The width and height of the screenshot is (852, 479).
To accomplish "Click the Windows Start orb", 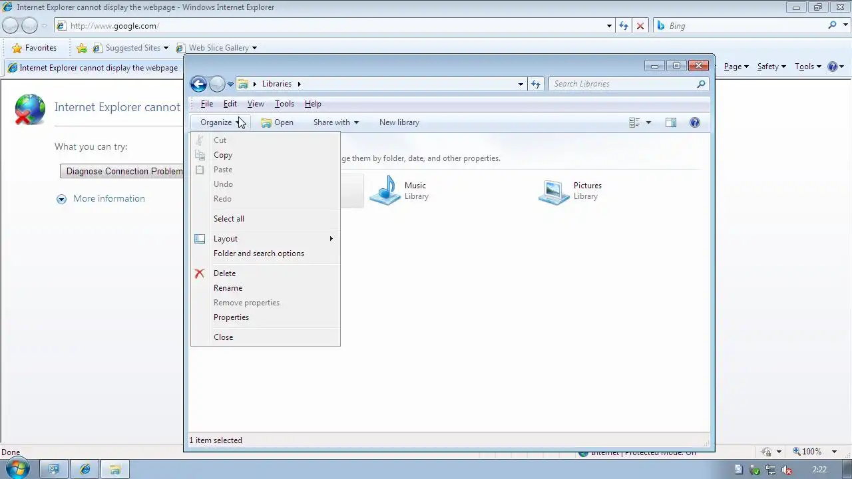I will (x=17, y=468).
